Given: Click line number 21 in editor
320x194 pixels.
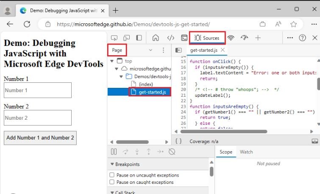Looking at the screenshot, I should click(x=184, y=95).
